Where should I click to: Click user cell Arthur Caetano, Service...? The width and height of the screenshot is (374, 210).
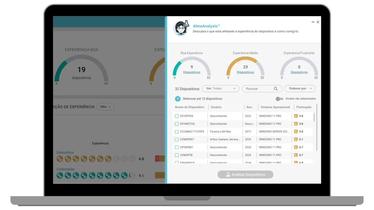[225, 139]
